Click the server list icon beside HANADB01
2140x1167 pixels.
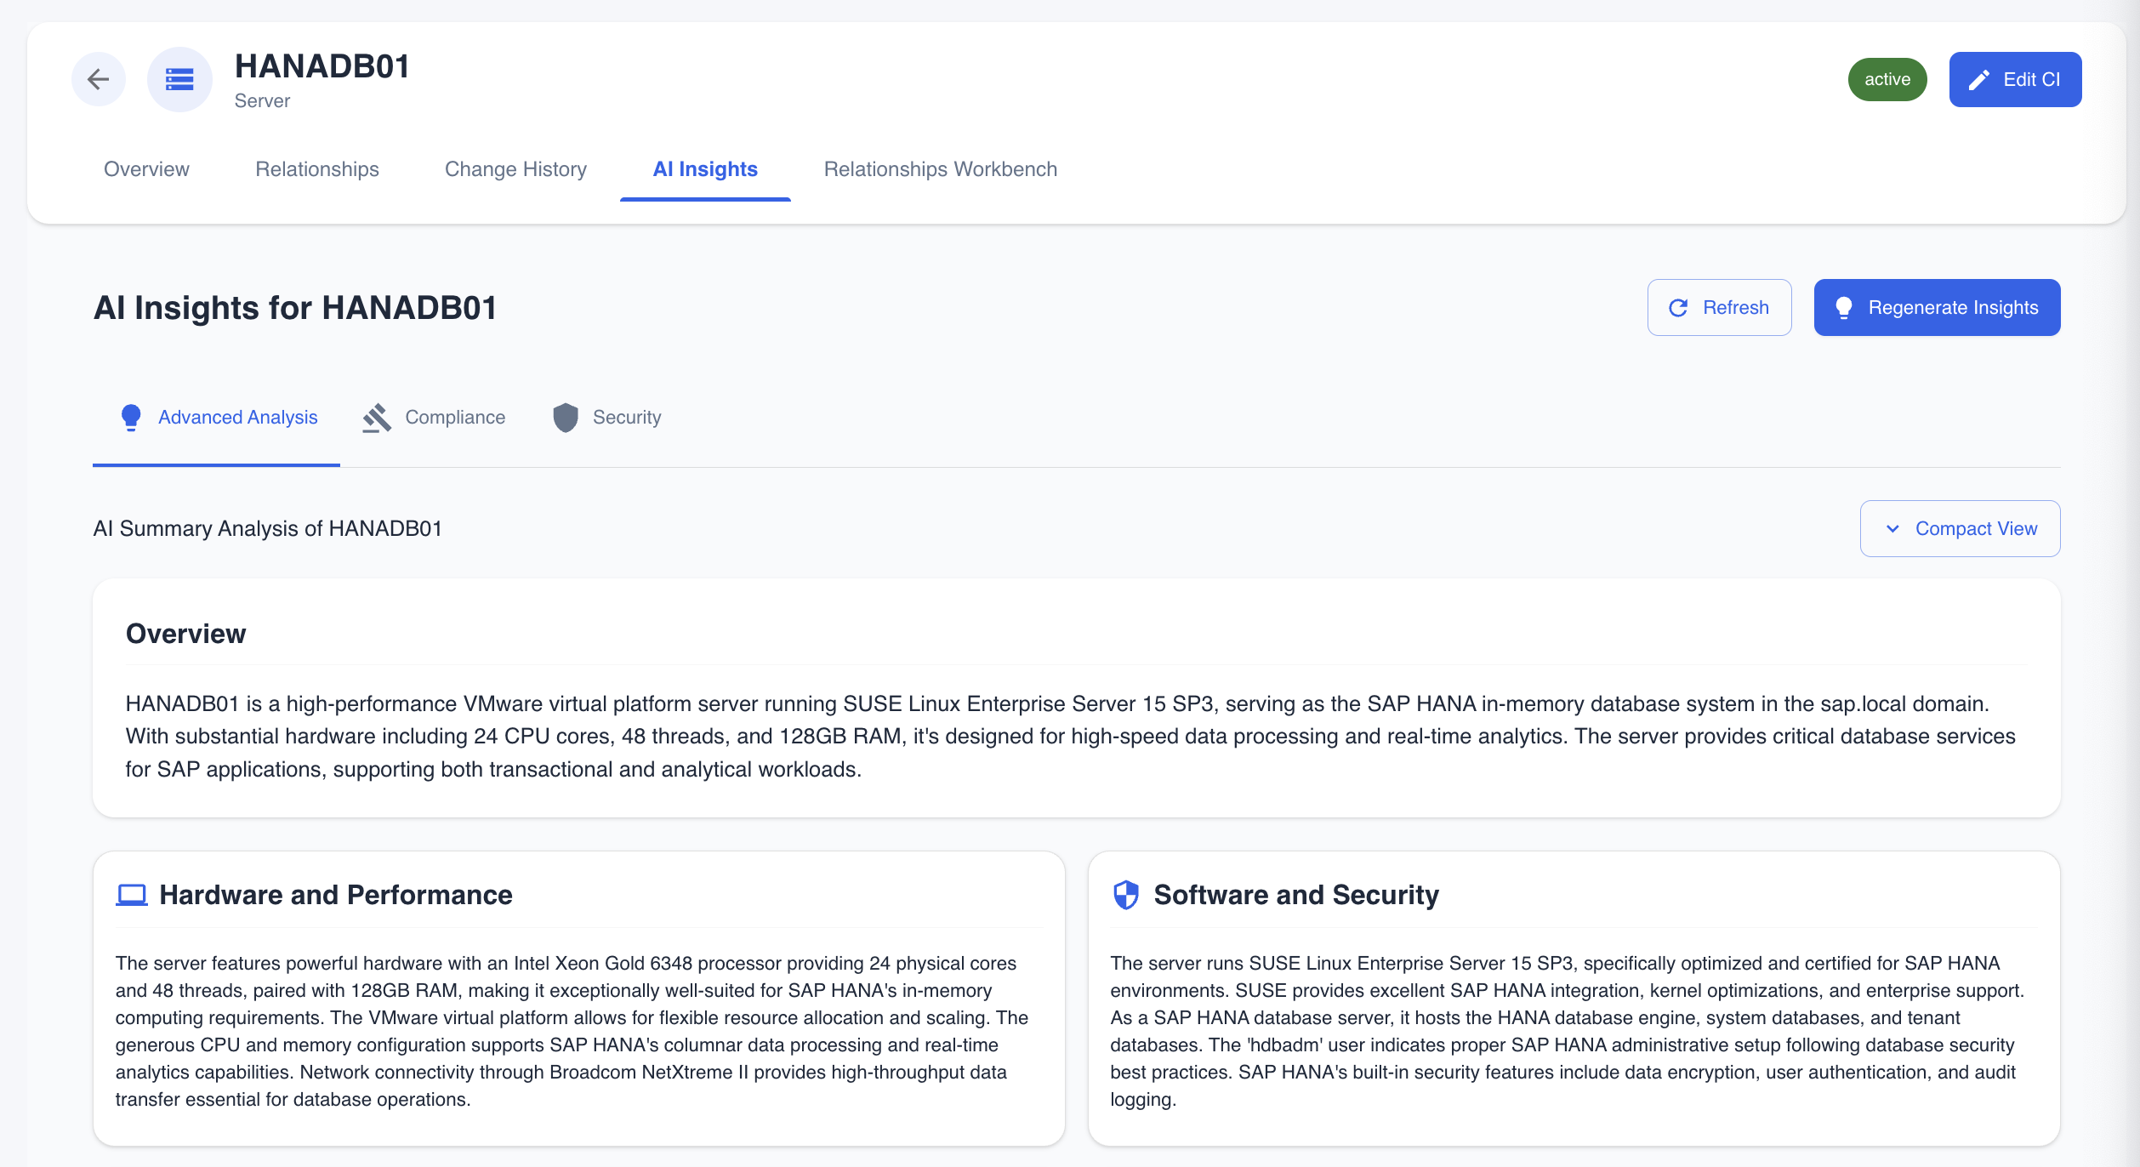coord(179,78)
